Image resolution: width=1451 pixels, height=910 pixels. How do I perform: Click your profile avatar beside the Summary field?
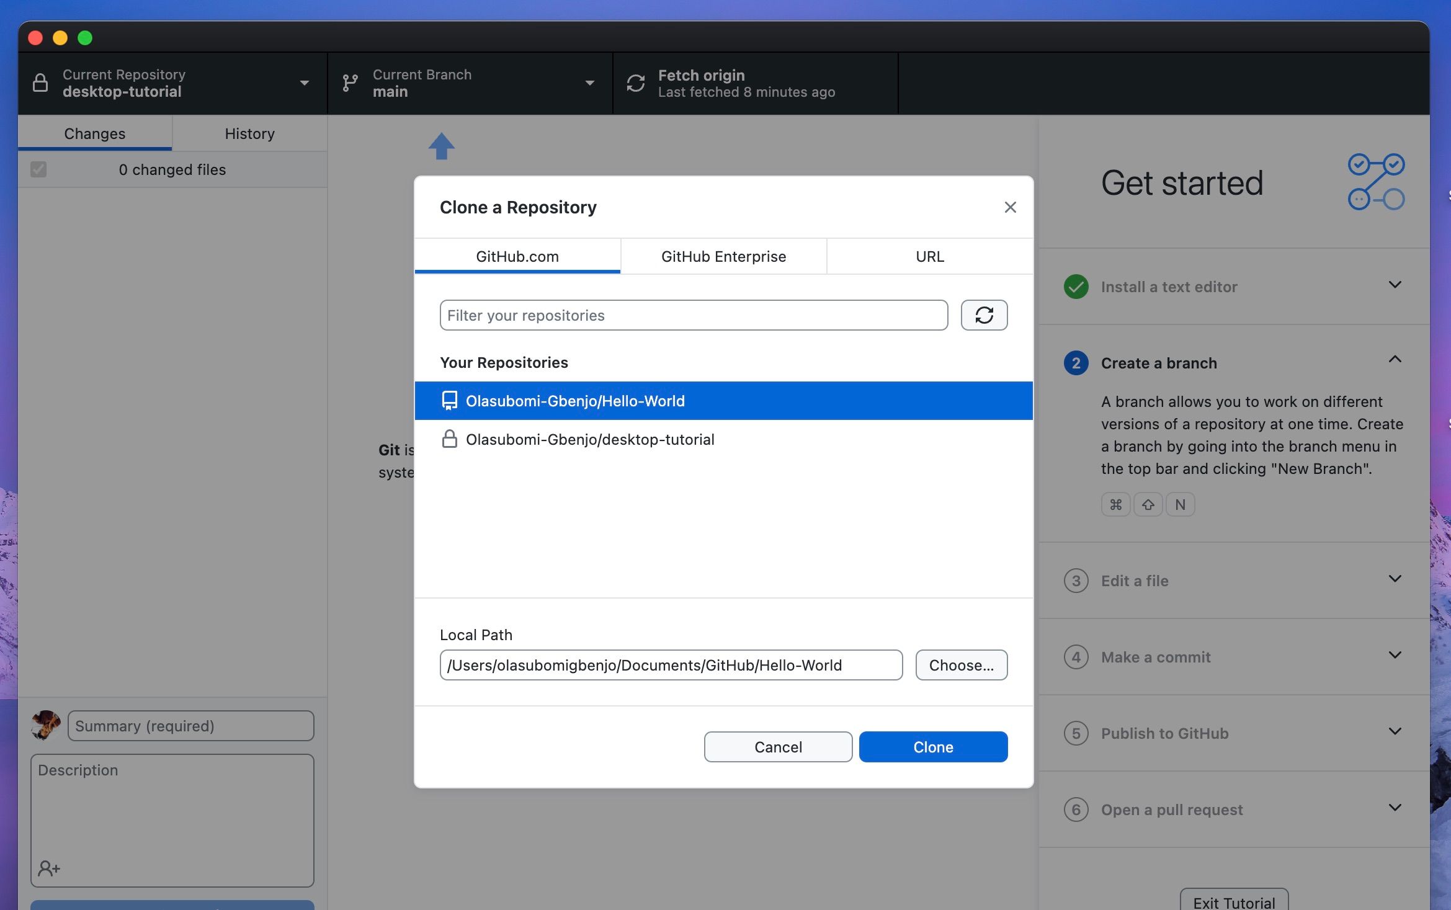tap(45, 725)
